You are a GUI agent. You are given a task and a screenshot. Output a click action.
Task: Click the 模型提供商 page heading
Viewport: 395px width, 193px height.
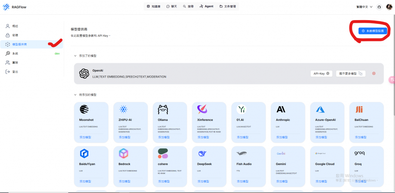pos(79,29)
